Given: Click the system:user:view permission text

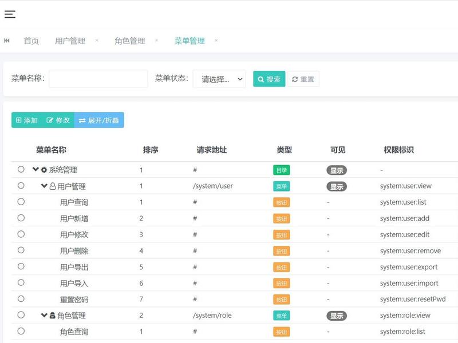Looking at the screenshot, I should tap(406, 186).
